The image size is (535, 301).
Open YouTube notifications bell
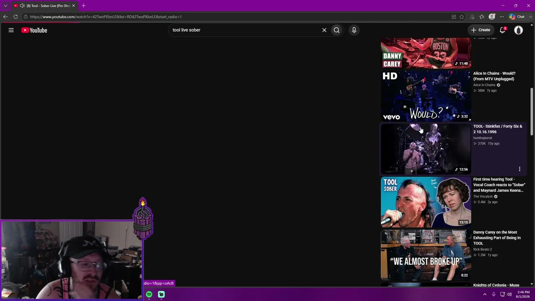[x=503, y=30]
